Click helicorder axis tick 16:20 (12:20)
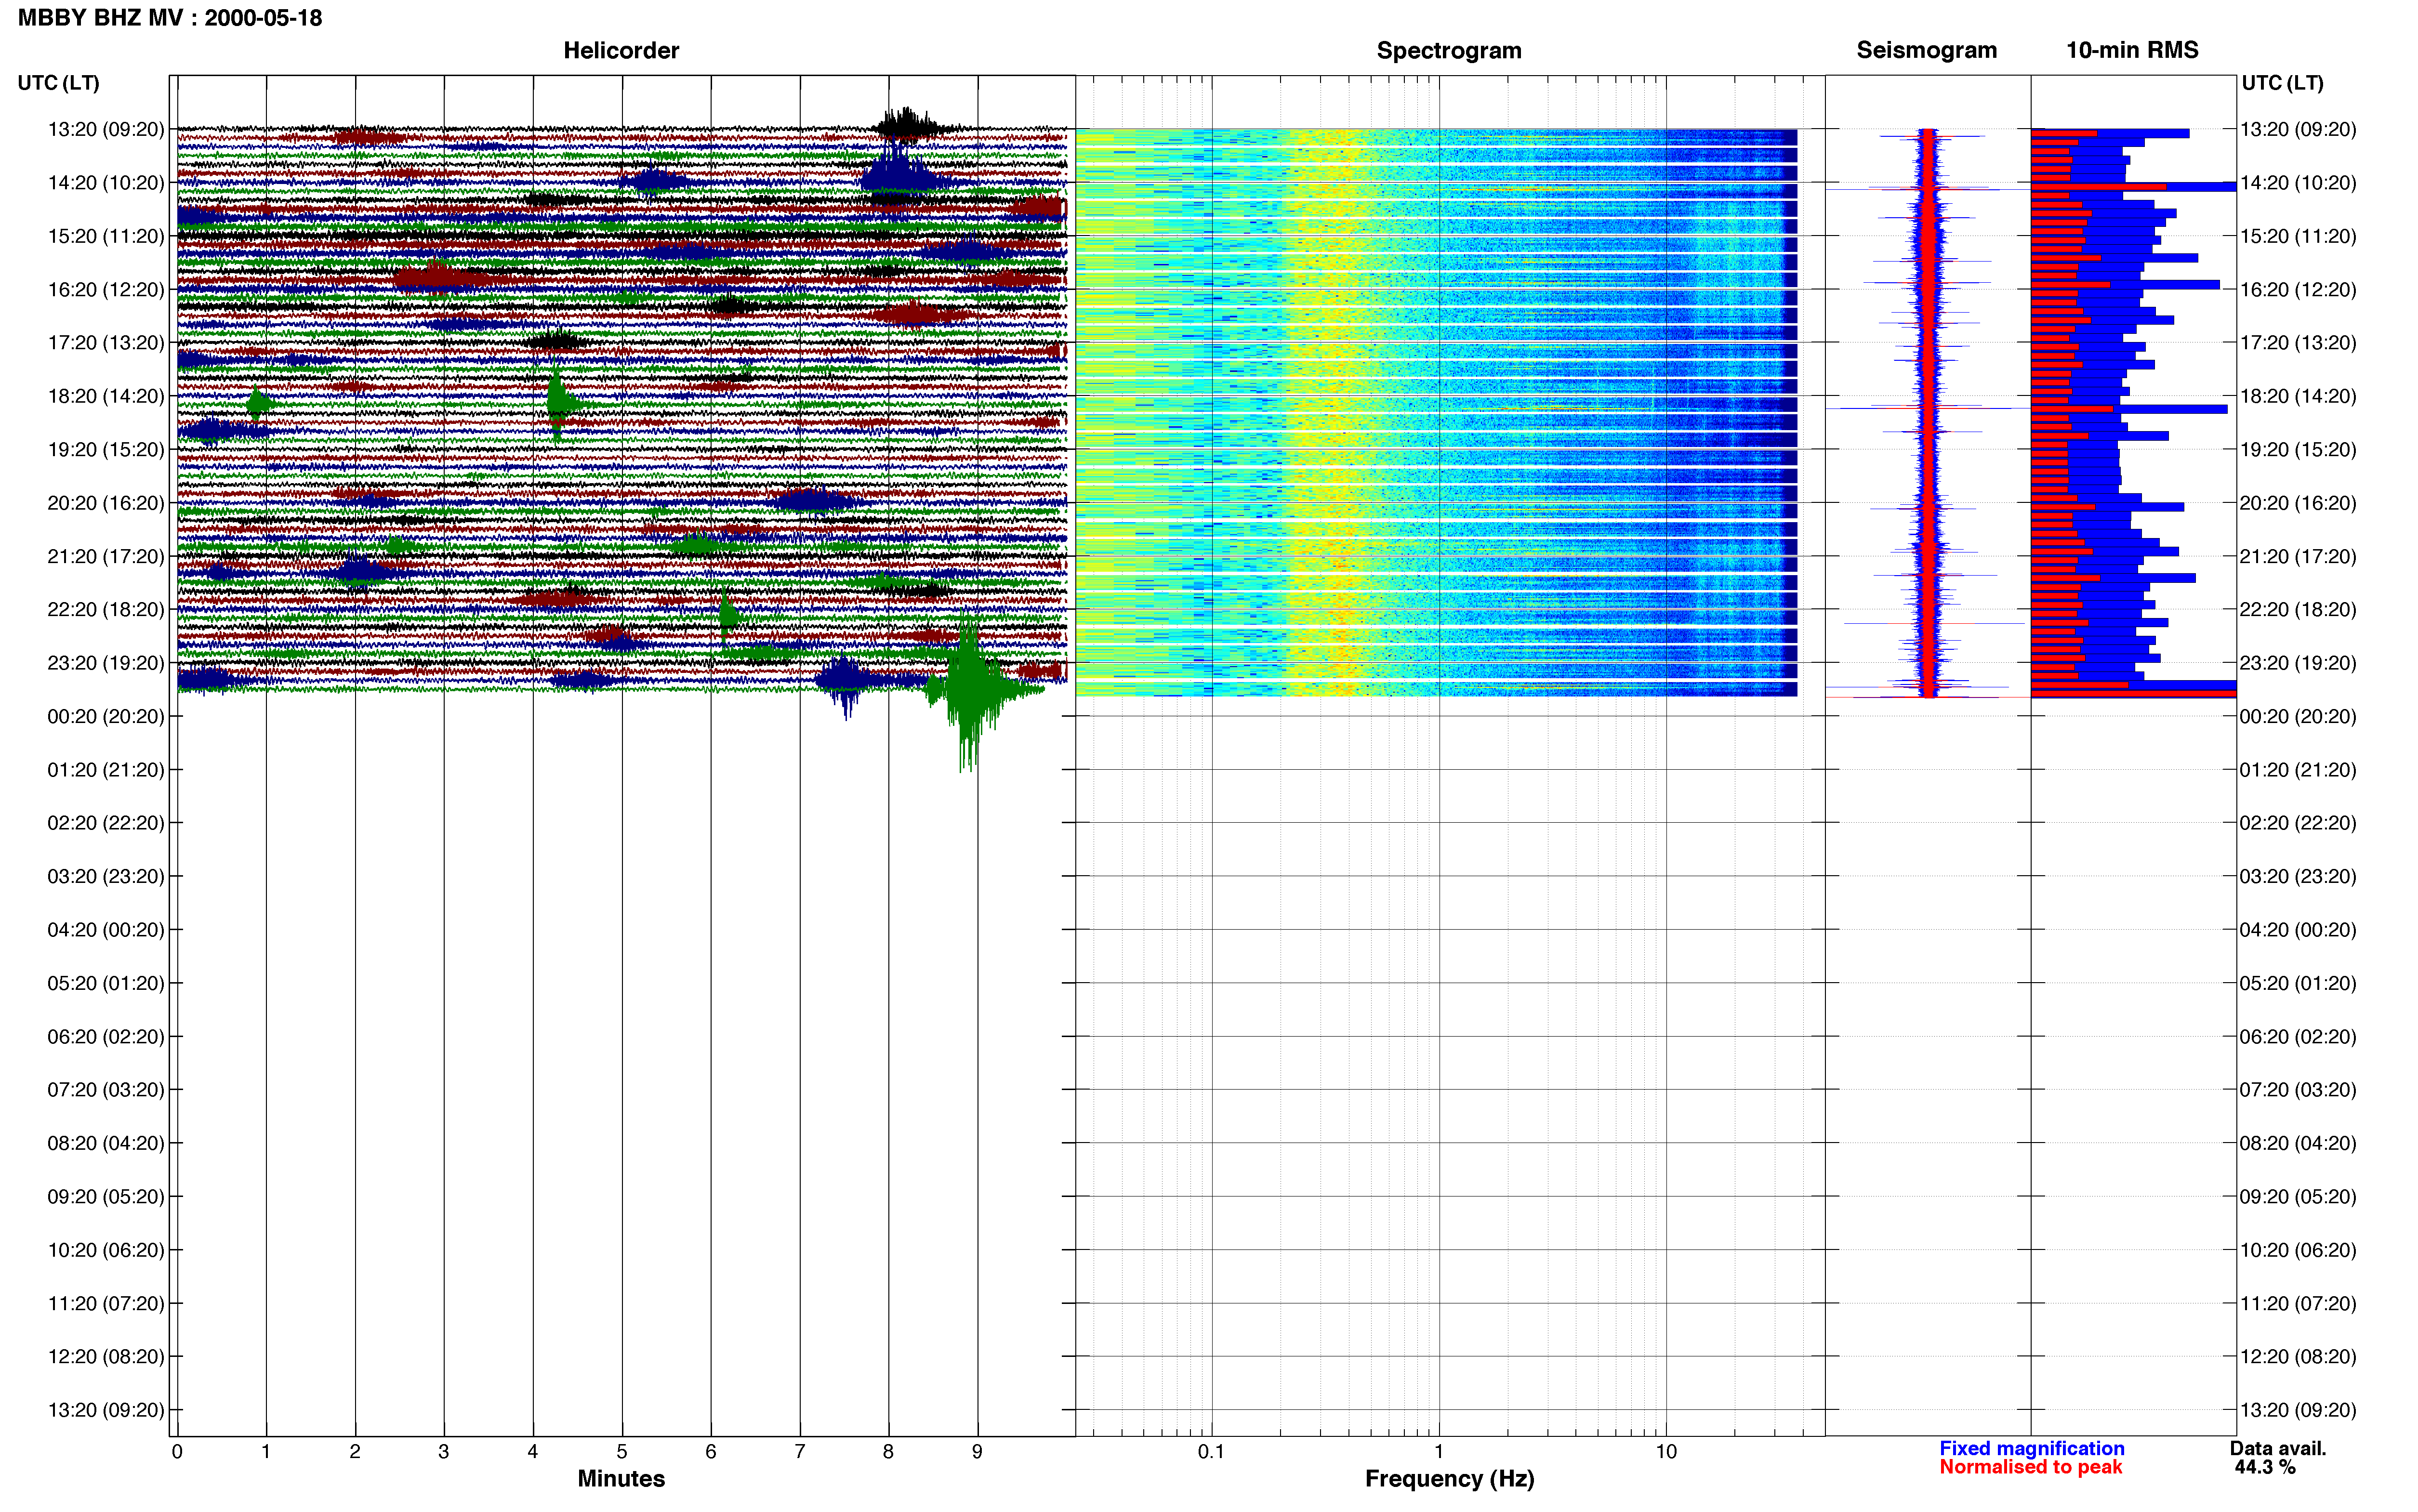This screenshot has width=2418, height=1512. 106,290
